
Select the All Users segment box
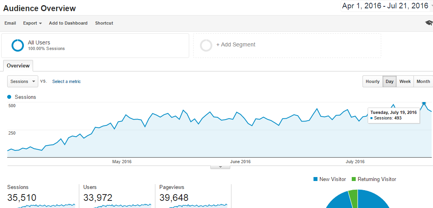pyautogui.click(x=95, y=46)
